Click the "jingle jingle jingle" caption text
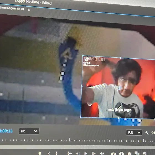Screen dimensions: 155x155 119,110
